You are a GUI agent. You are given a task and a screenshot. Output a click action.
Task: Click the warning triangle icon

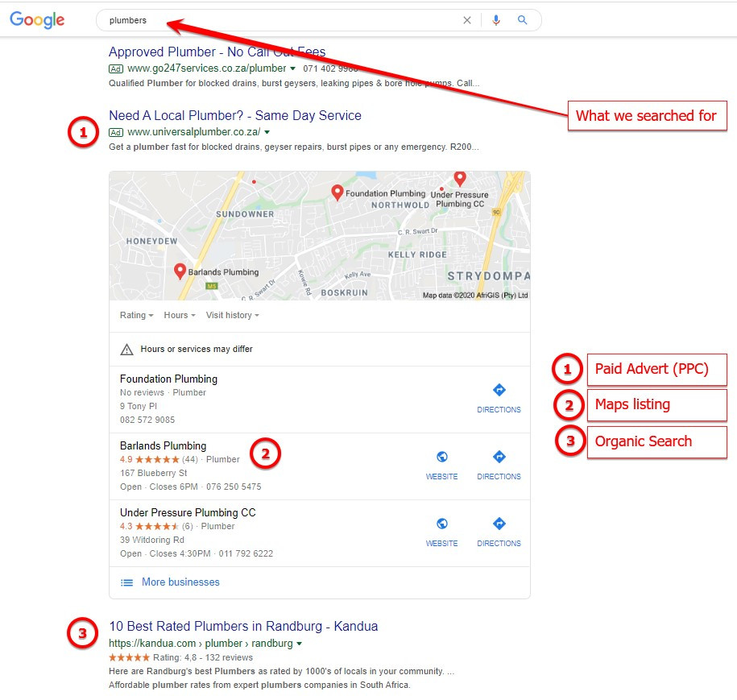pyautogui.click(x=126, y=350)
